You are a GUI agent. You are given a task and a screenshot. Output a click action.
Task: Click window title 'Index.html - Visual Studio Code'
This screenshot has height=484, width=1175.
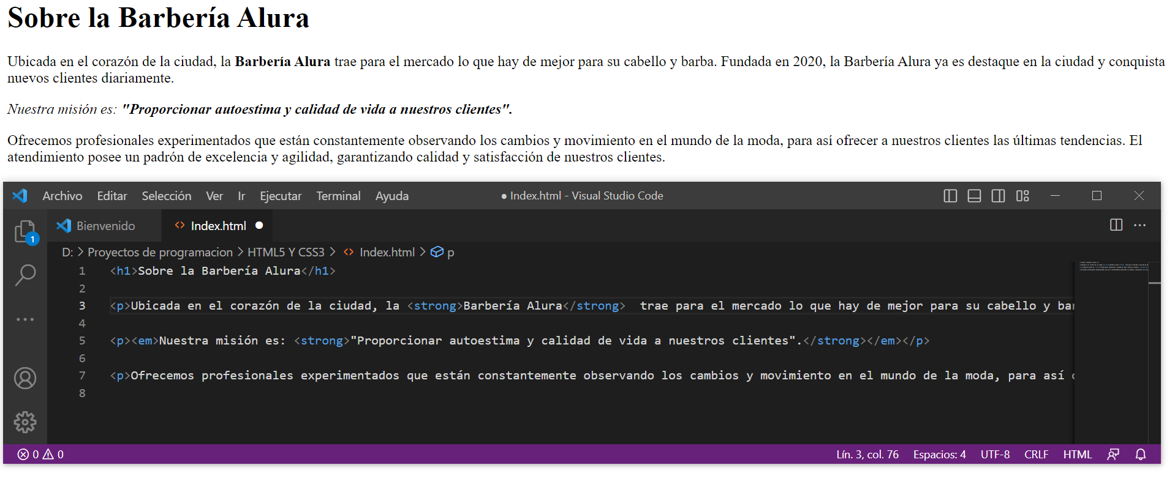click(586, 196)
